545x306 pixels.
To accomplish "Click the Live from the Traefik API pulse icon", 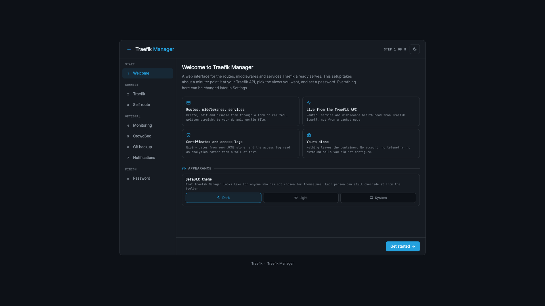I will pos(309,103).
